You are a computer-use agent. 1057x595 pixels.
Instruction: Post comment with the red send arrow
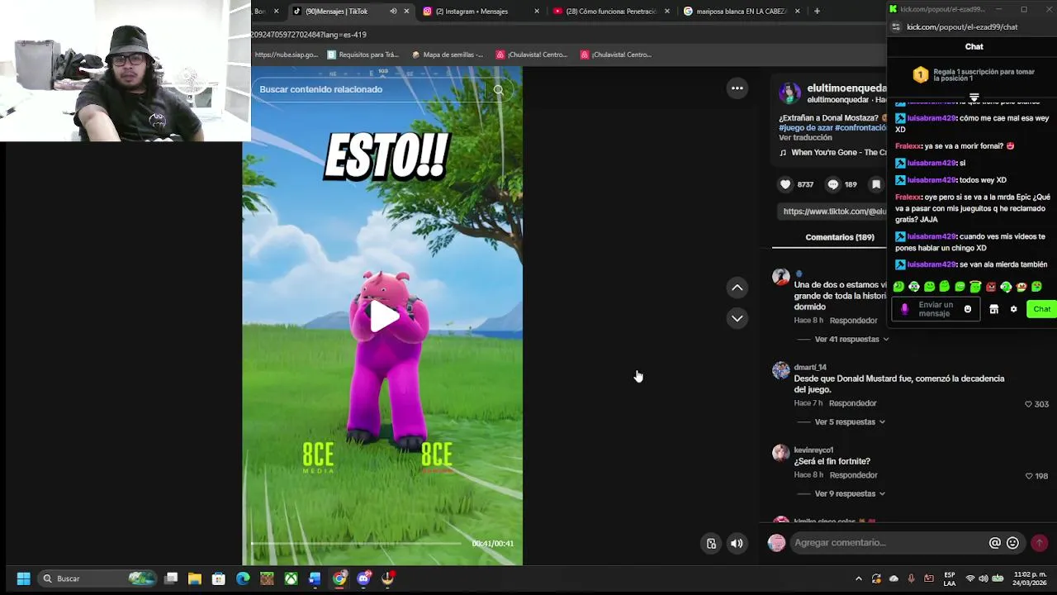(x=1039, y=543)
